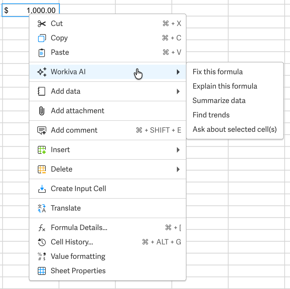This screenshot has height=289, width=290.
Task: Click the scissors Cut icon
Action: pos(42,24)
